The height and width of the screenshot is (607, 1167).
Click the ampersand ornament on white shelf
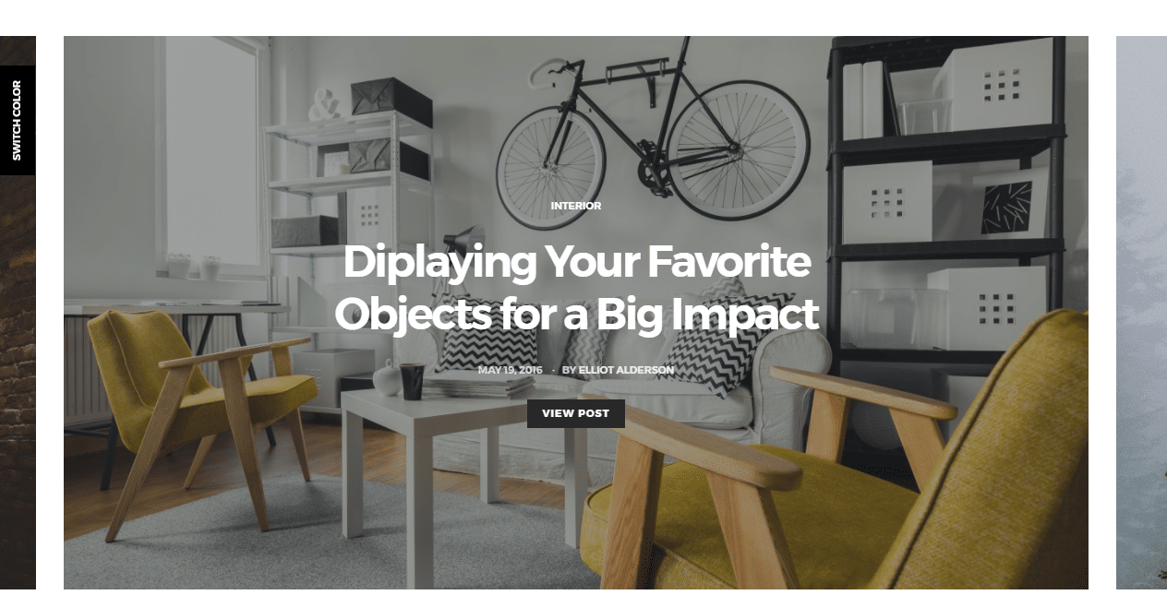point(324,106)
